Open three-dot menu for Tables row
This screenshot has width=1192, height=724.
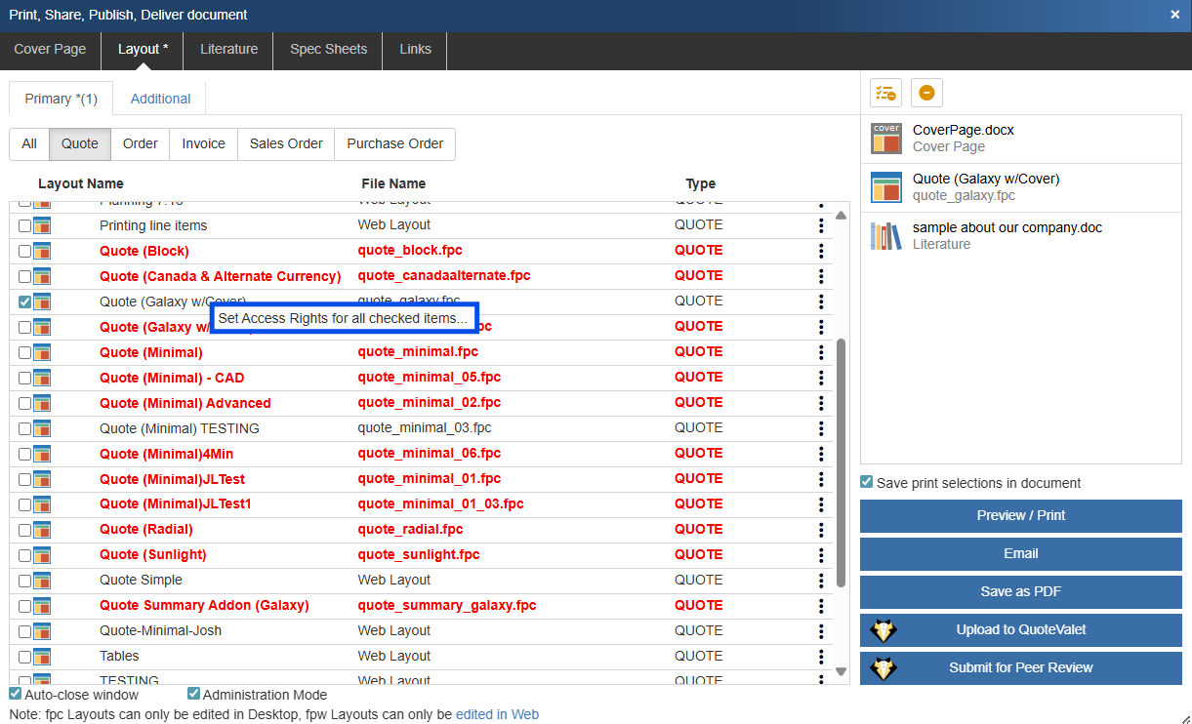coord(821,657)
